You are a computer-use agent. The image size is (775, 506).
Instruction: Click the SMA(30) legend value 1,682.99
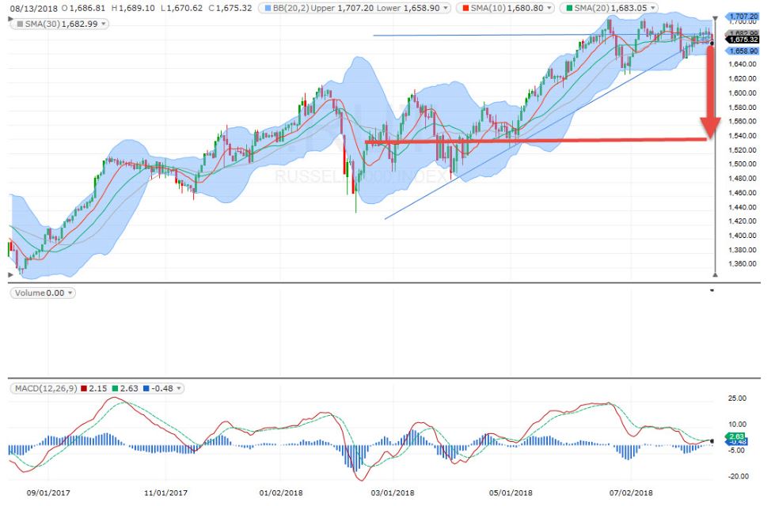pyautogui.click(x=80, y=24)
